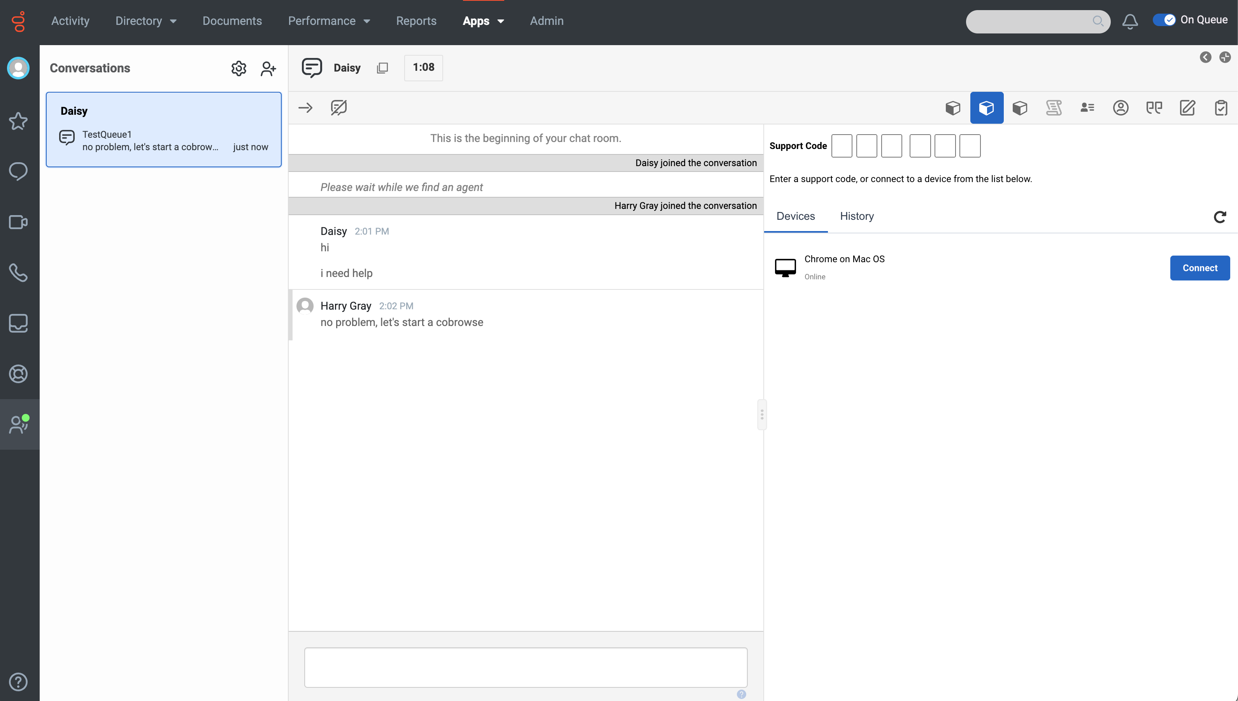1238x701 pixels.
Task: Open the customer profile panel
Action: (1121, 107)
